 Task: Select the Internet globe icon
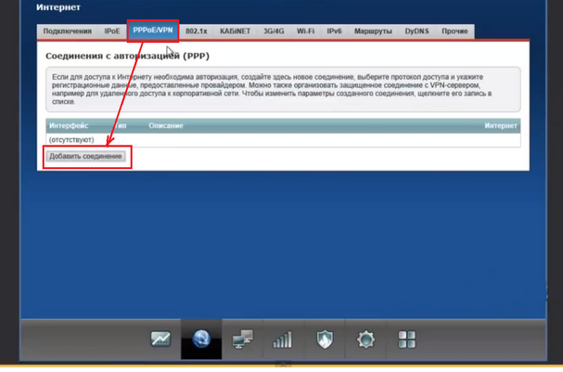(201, 339)
